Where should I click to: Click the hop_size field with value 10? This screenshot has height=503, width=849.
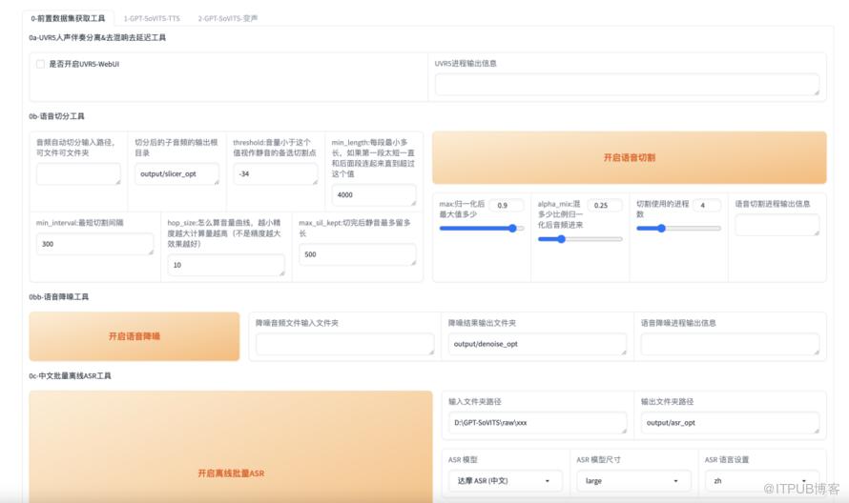[x=224, y=266]
